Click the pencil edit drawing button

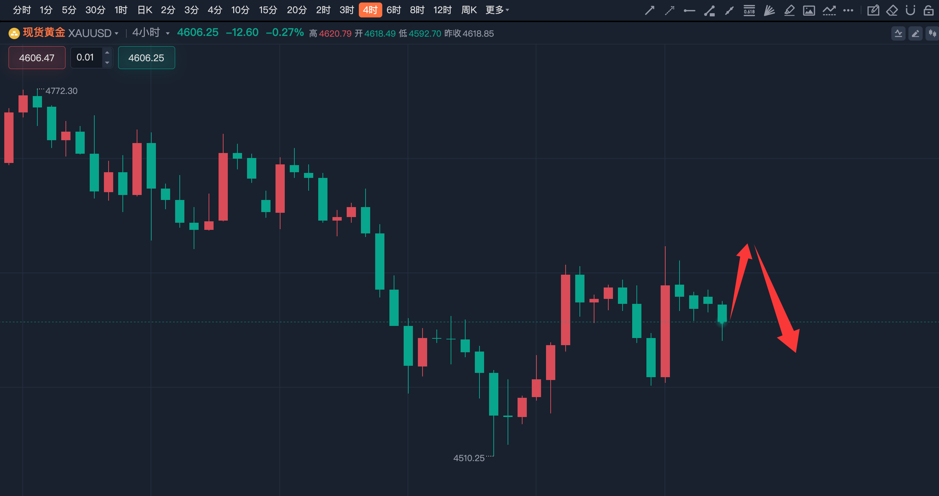pyautogui.click(x=915, y=33)
